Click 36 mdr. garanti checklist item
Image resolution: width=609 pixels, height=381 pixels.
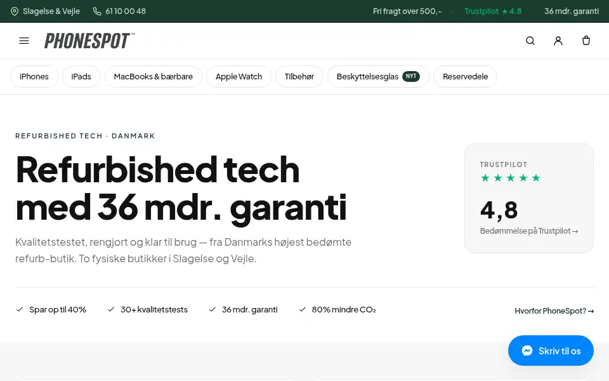[x=243, y=310]
